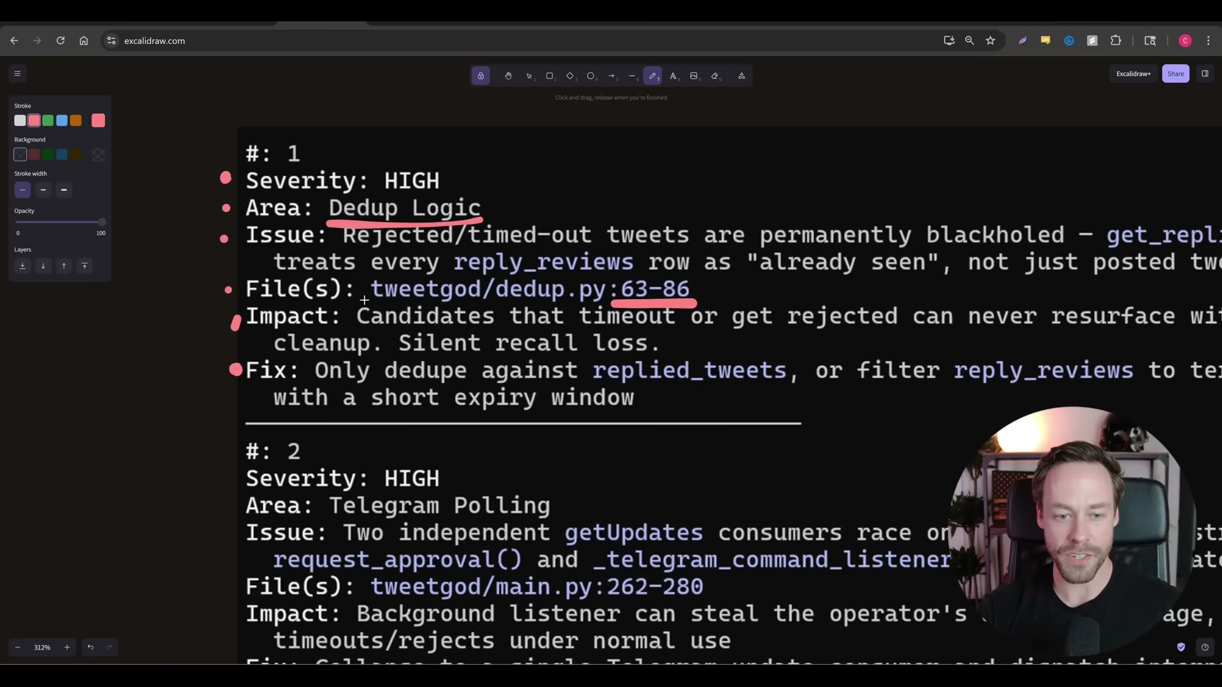The width and height of the screenshot is (1222, 687).
Task: Choose the dark brown background swatch
Action: coord(76,154)
